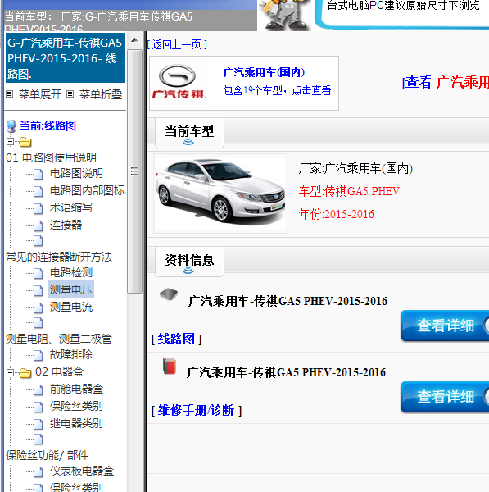Viewport: 489px width, 492px height.
Task: Click the page icon for 测量电流
Action: pyautogui.click(x=38, y=307)
